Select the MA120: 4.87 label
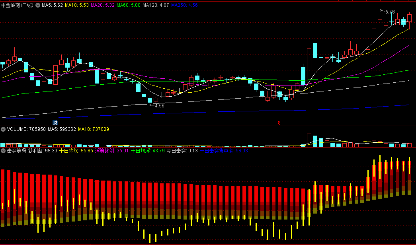 (x=156, y=5)
